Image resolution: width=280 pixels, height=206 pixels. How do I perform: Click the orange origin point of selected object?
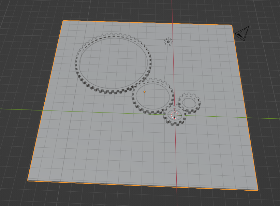click(145, 92)
